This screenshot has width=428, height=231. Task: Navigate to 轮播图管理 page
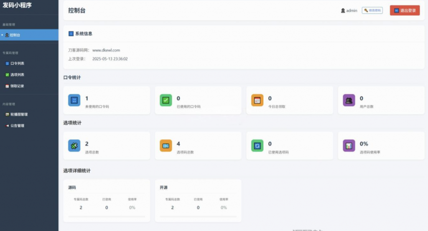19,114
